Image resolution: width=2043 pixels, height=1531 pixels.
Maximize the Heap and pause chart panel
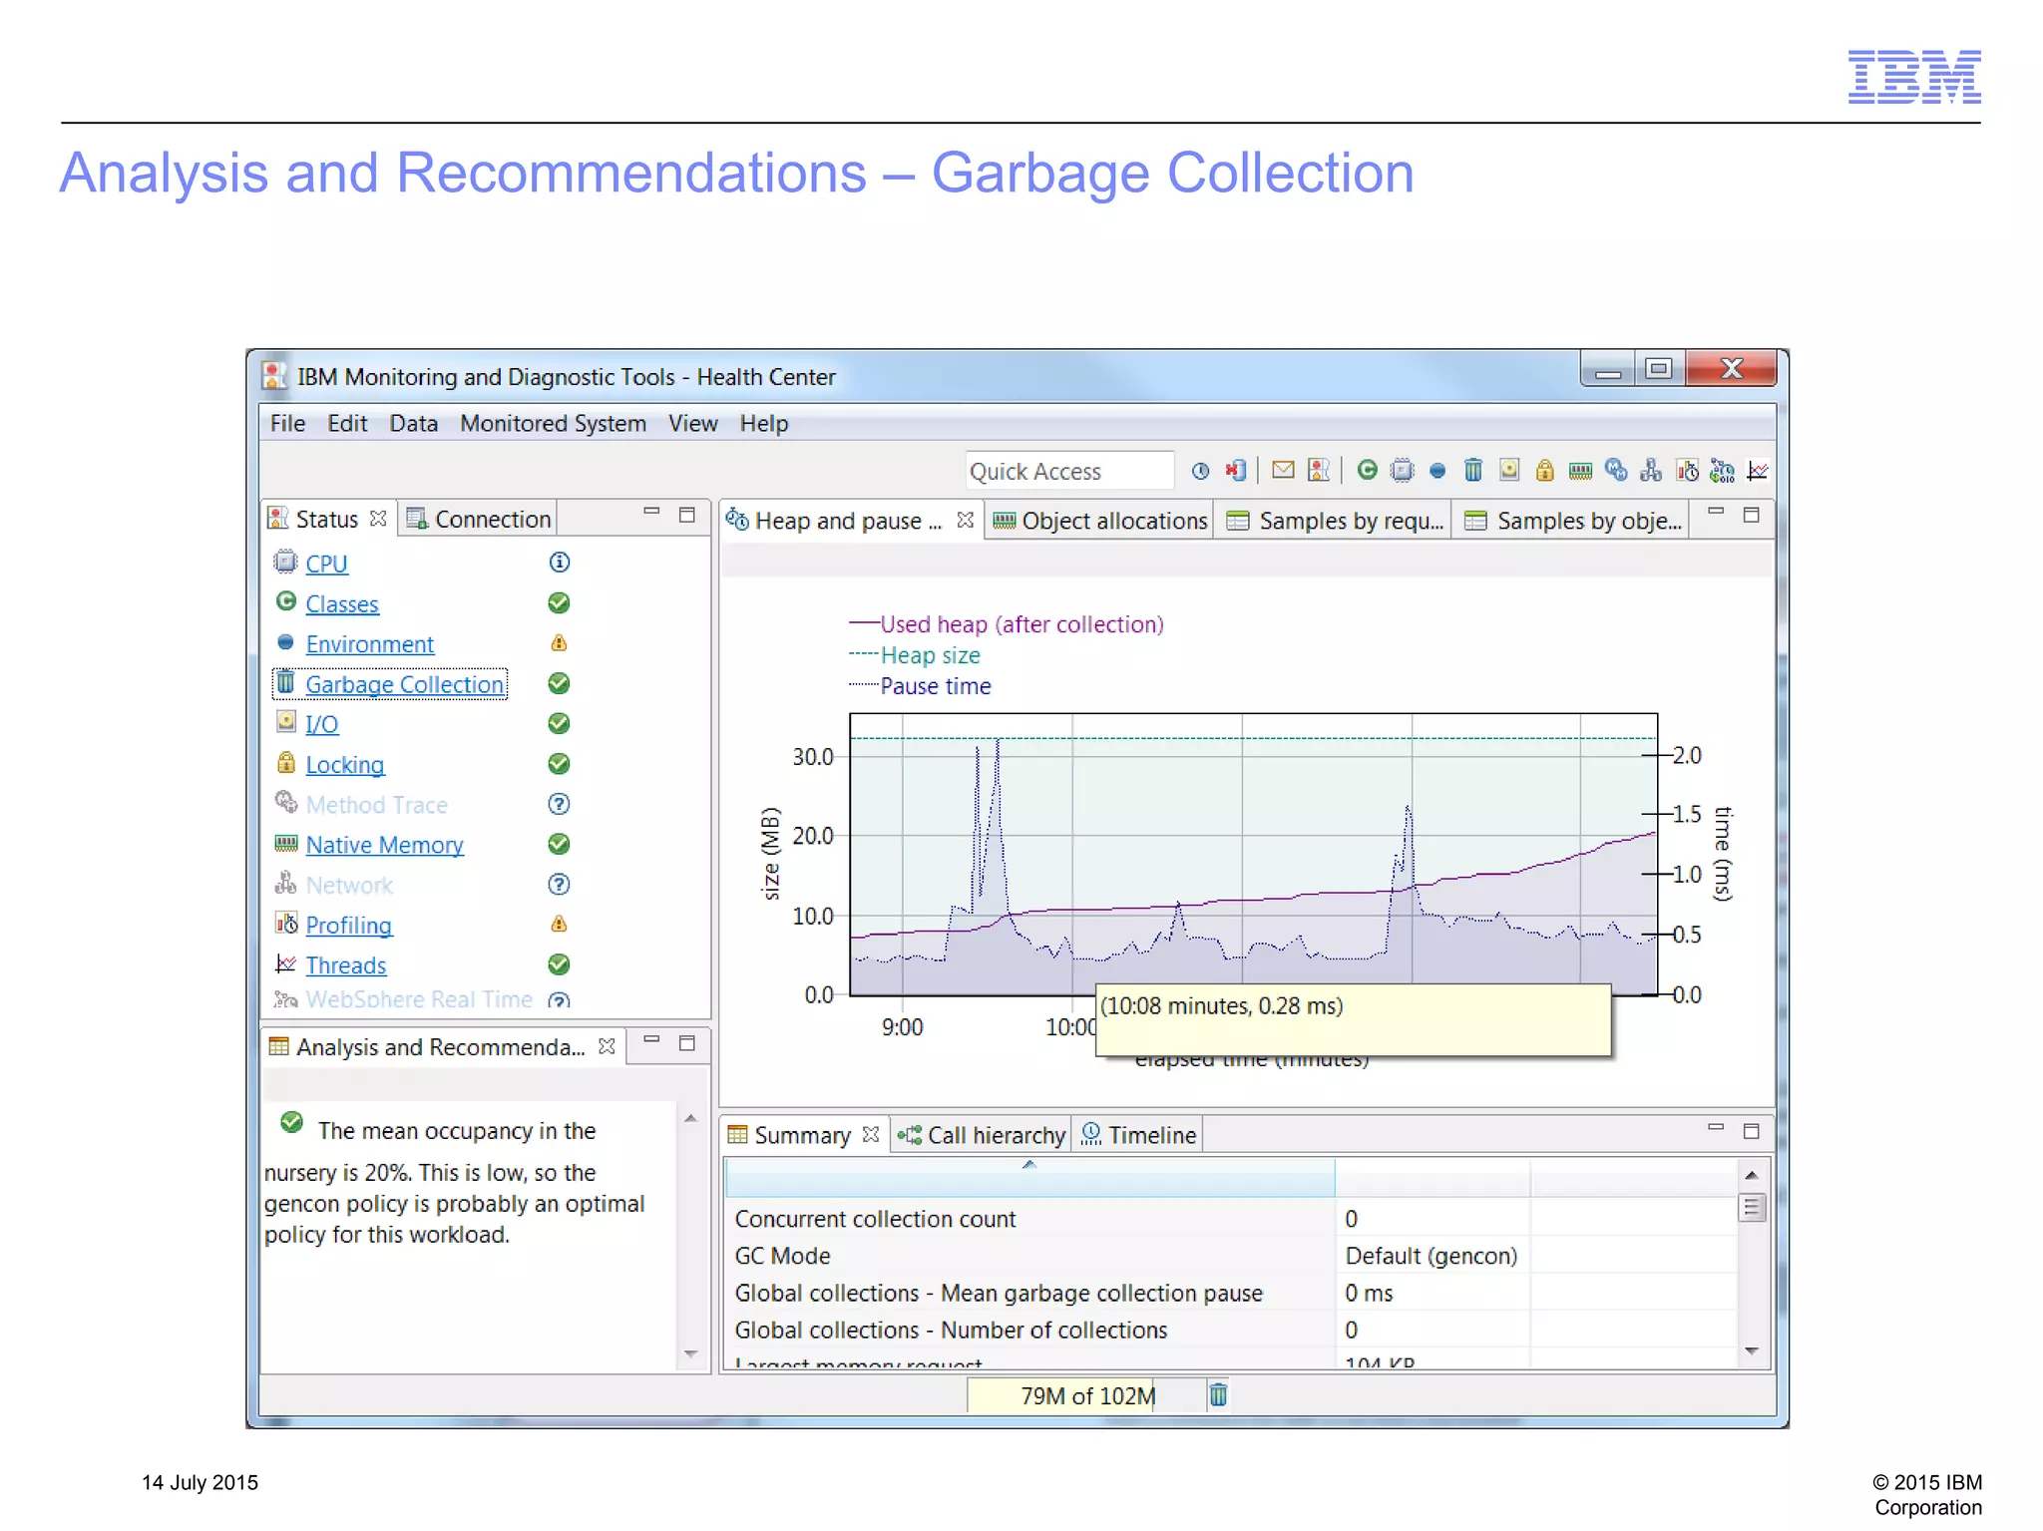1751,515
